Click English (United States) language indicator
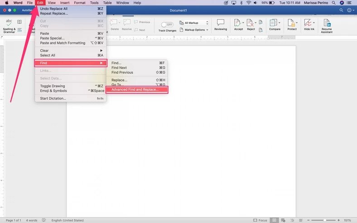 point(68,220)
